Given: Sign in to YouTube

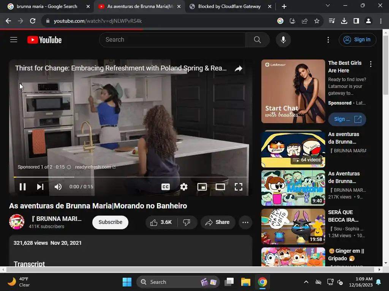Looking at the screenshot, I should click(x=357, y=39).
